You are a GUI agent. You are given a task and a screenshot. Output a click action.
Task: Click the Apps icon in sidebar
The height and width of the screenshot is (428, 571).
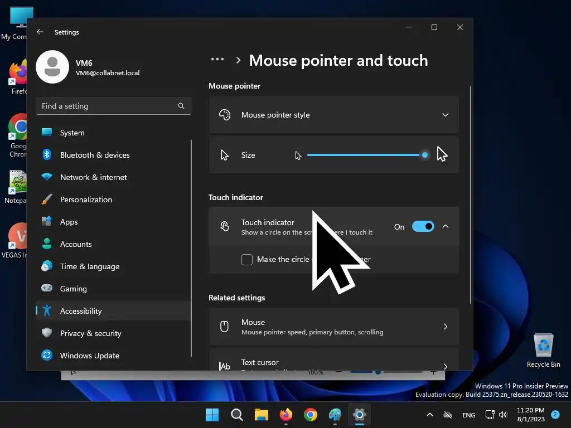click(x=47, y=221)
